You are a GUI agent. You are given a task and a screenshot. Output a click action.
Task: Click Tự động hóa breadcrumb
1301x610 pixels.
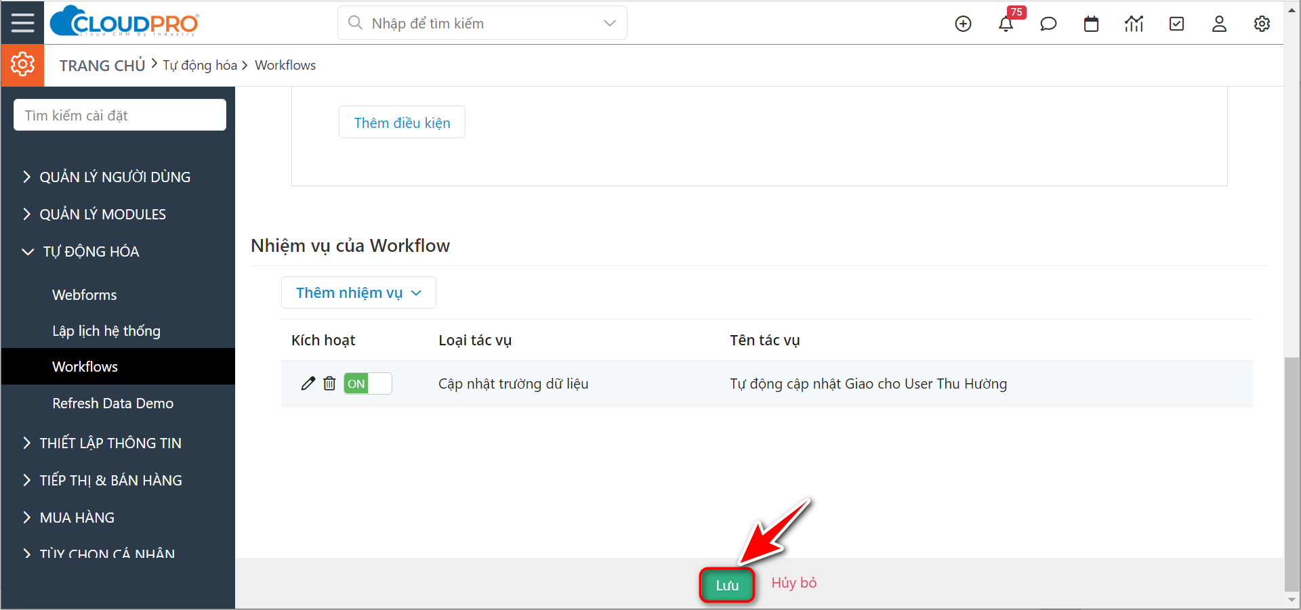(200, 65)
